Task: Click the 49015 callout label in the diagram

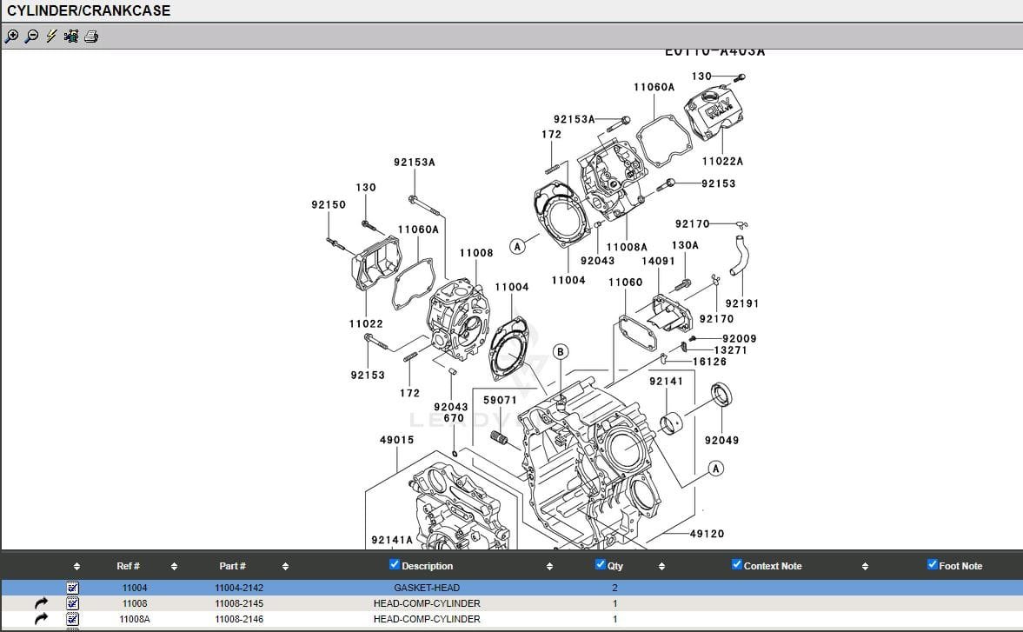Action: 396,440
